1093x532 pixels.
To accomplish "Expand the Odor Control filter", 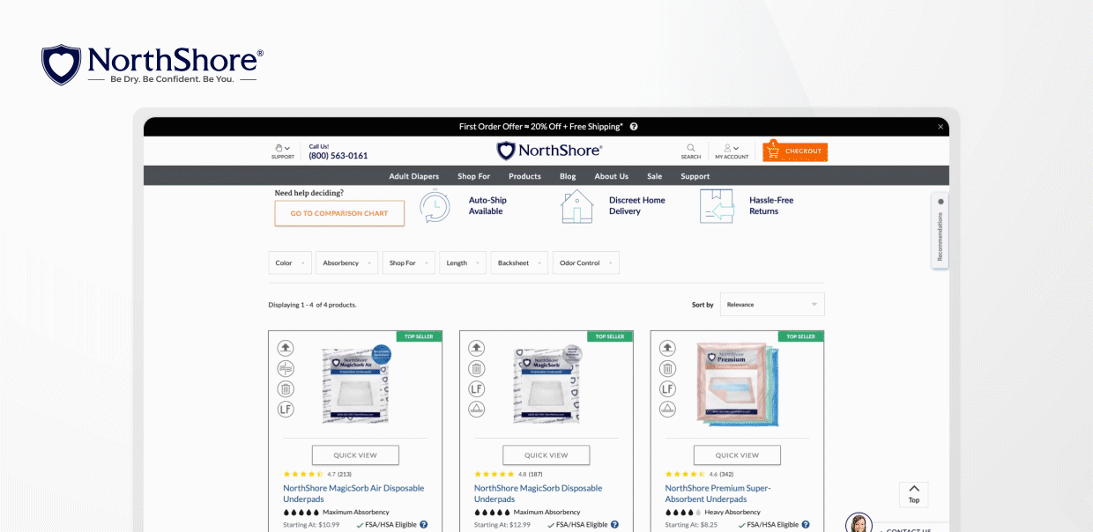I will click(585, 262).
